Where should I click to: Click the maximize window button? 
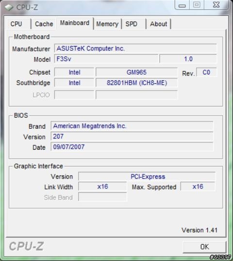[197, 5]
